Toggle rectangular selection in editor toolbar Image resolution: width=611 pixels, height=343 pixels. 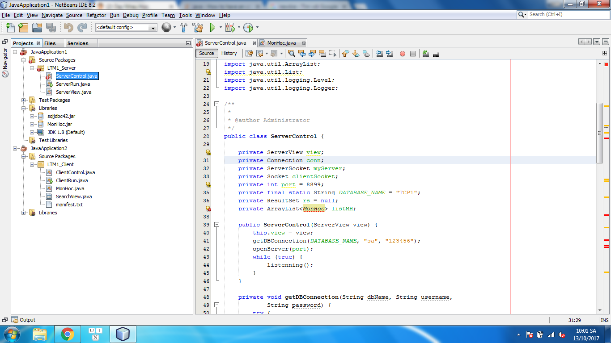click(332, 54)
